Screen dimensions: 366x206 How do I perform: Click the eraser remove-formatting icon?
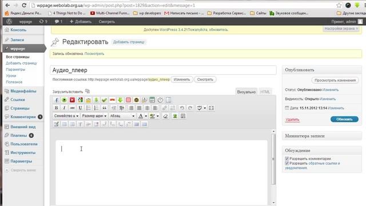click(x=165, y=116)
